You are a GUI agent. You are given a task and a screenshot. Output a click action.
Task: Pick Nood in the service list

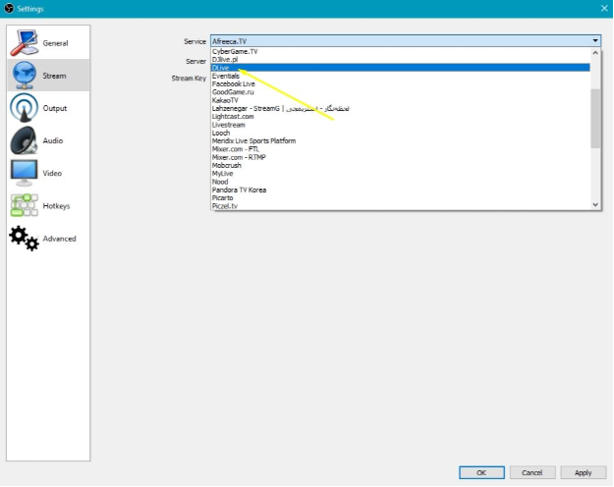[x=400, y=182]
